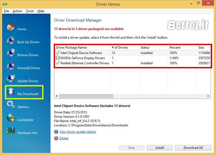Open the Tools menu

(30, 11)
